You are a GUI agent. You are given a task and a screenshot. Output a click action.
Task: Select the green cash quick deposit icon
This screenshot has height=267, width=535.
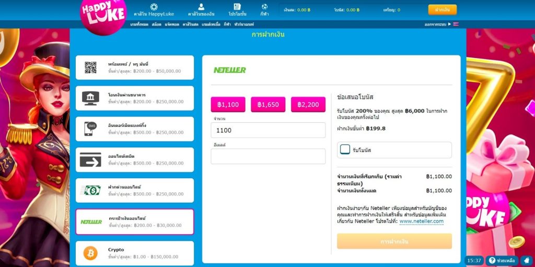click(x=90, y=190)
